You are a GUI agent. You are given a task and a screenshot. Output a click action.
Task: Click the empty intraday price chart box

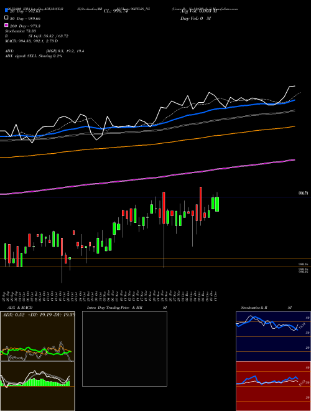(x=124, y=349)
